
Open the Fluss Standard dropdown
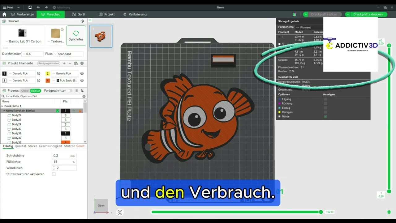68,54
